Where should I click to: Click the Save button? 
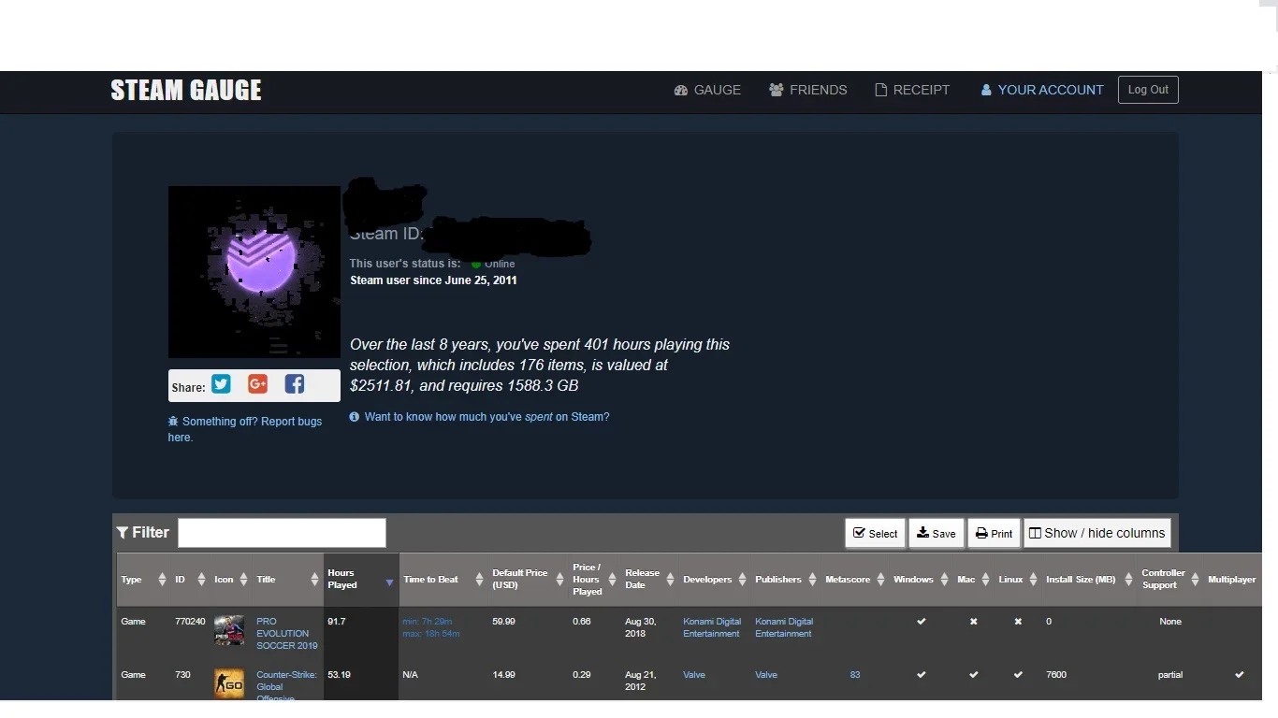(937, 534)
